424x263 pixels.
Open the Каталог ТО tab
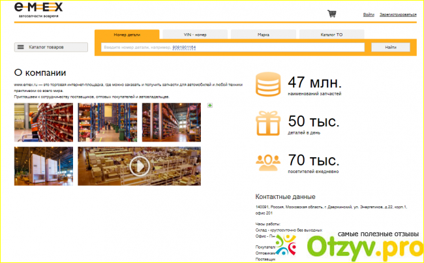click(x=331, y=34)
